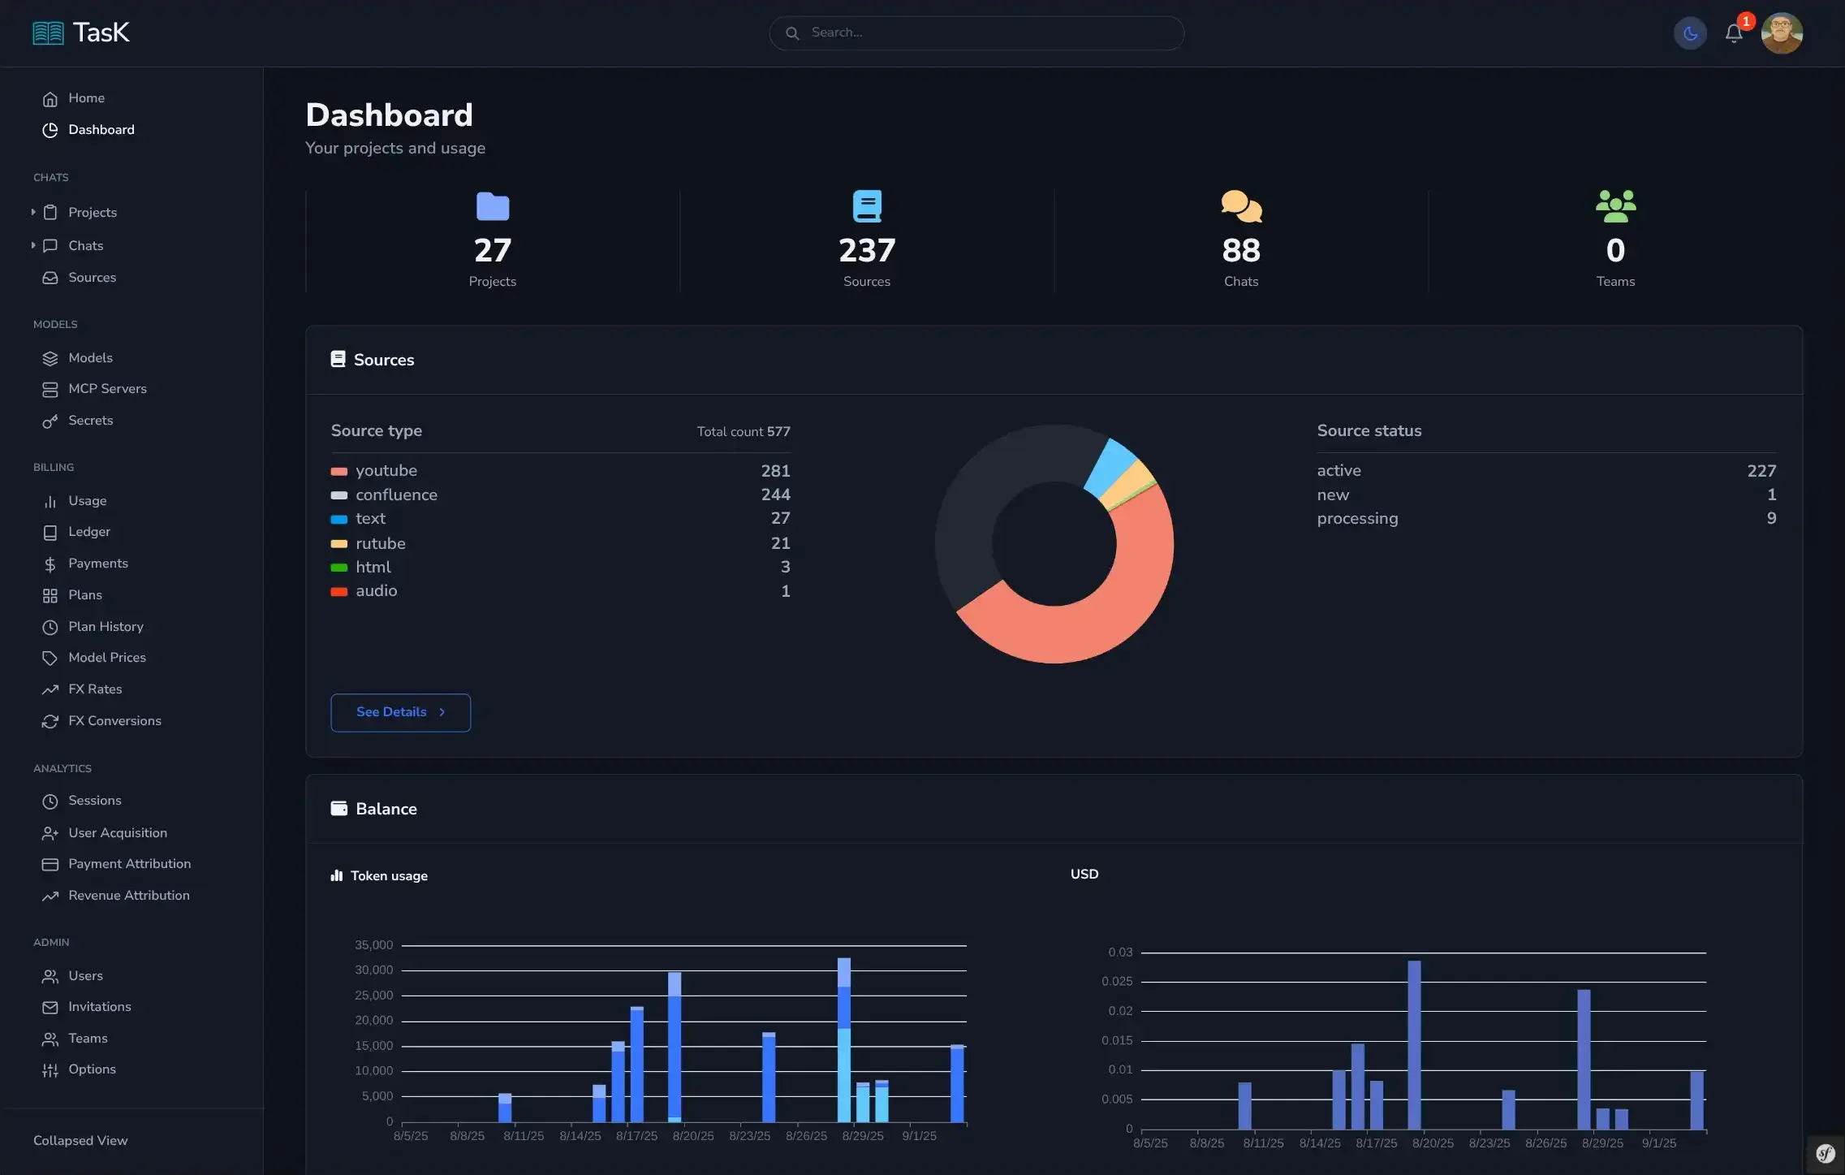This screenshot has height=1175, width=1845.
Task: Open the Revenue Attribution link
Action: tap(129, 896)
